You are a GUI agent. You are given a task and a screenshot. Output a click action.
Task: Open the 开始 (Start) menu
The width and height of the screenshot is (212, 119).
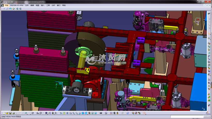click(x=6, y=5)
